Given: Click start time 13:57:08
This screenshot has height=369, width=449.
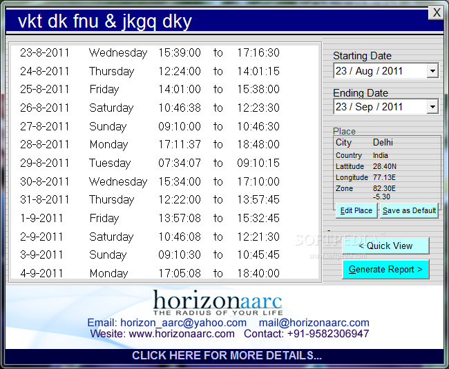Looking at the screenshot, I should tap(180, 218).
